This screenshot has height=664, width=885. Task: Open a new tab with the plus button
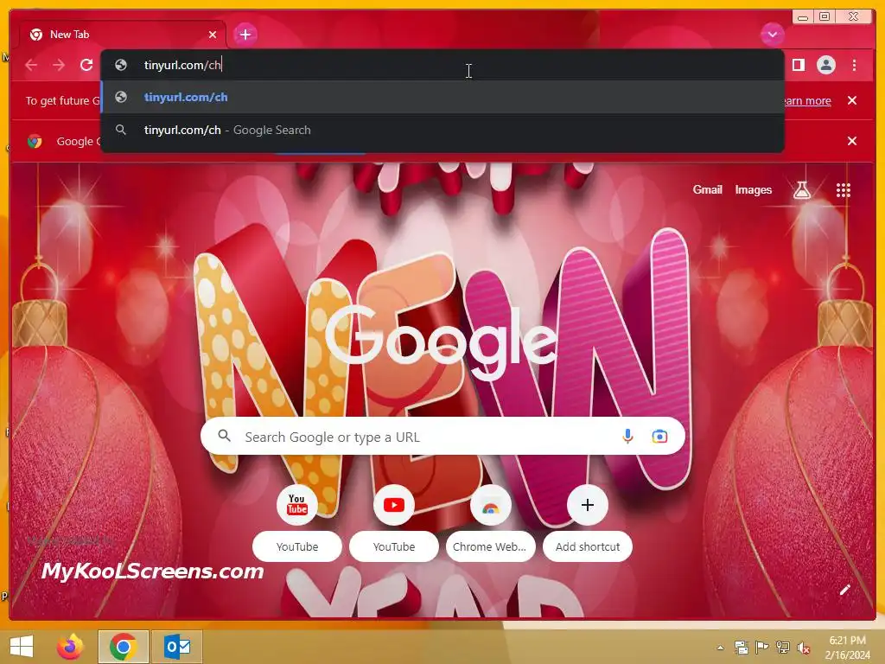(245, 35)
